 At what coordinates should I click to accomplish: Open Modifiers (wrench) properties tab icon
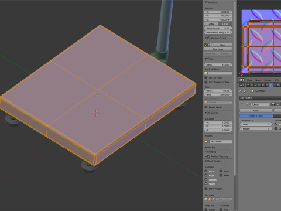271,85
